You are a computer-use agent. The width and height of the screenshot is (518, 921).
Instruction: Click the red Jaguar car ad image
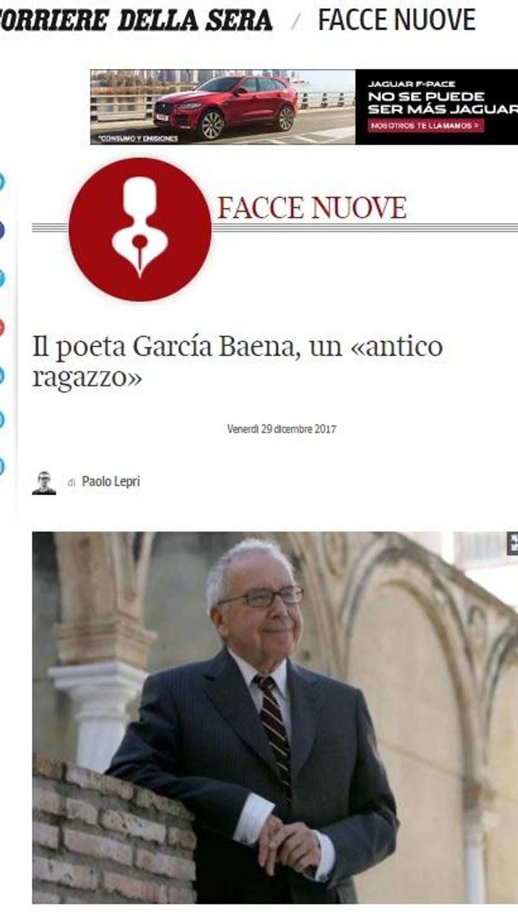point(223,107)
